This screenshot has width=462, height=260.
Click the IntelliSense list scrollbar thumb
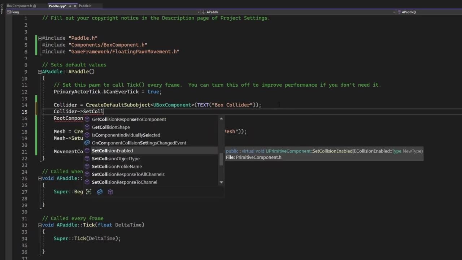(x=221, y=159)
